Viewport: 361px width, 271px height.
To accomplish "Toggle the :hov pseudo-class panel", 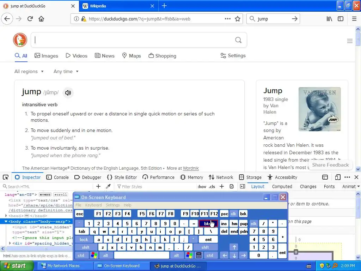I will [202, 187].
